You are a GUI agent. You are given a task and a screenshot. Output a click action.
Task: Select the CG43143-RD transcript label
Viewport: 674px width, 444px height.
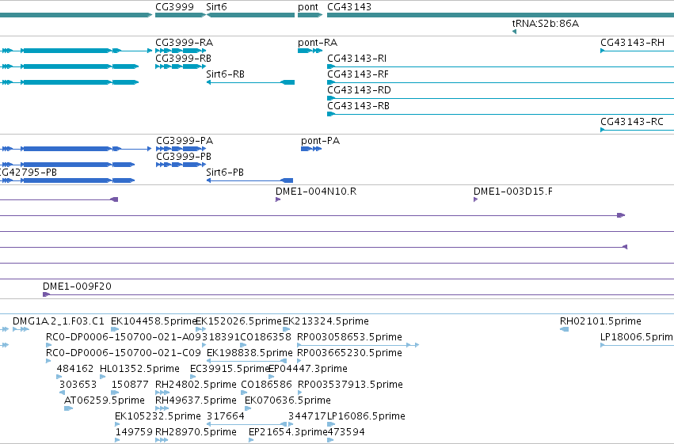point(359,90)
